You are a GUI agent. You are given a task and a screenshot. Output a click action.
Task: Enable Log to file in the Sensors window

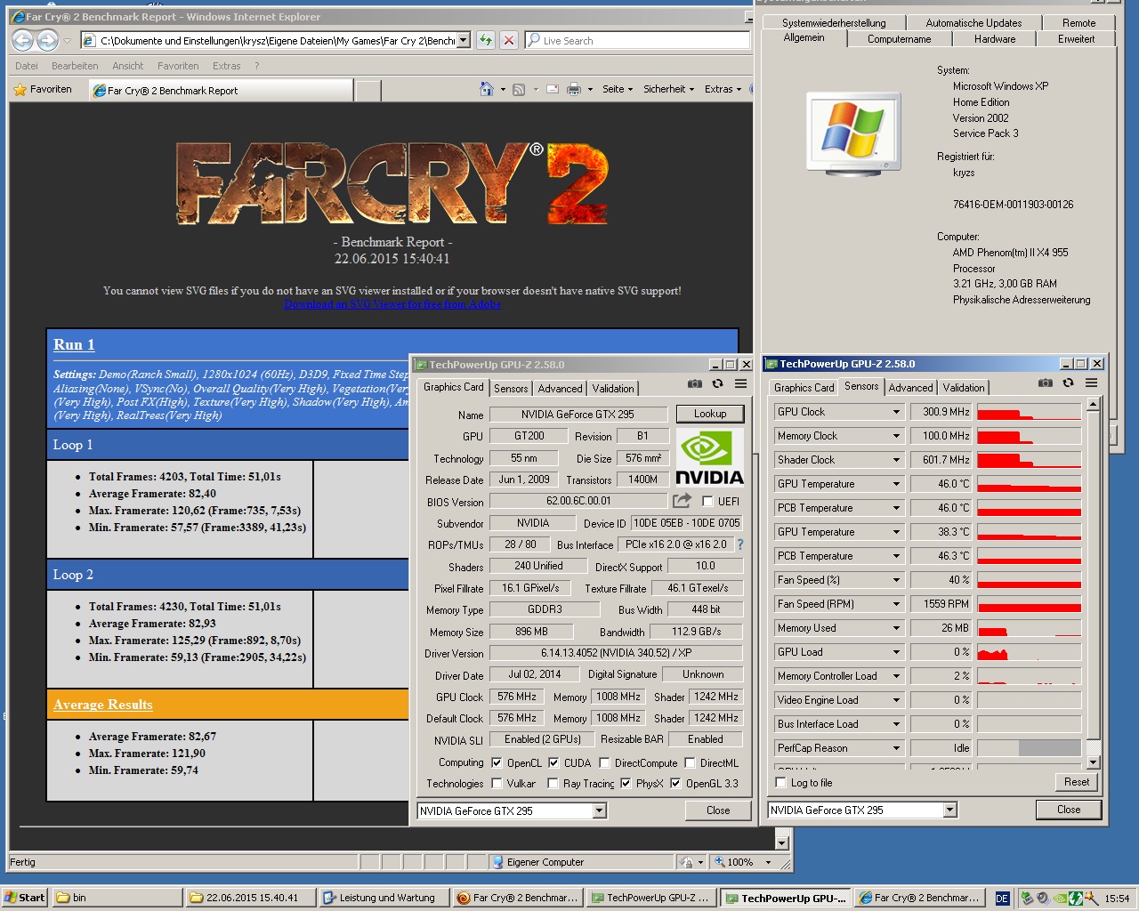pyautogui.click(x=781, y=782)
